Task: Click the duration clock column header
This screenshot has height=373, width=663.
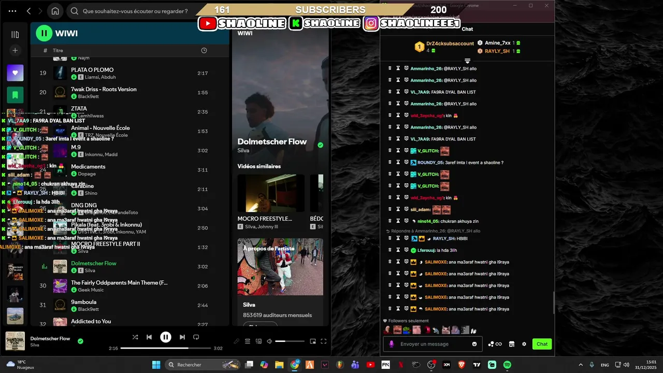Action: pos(204,50)
